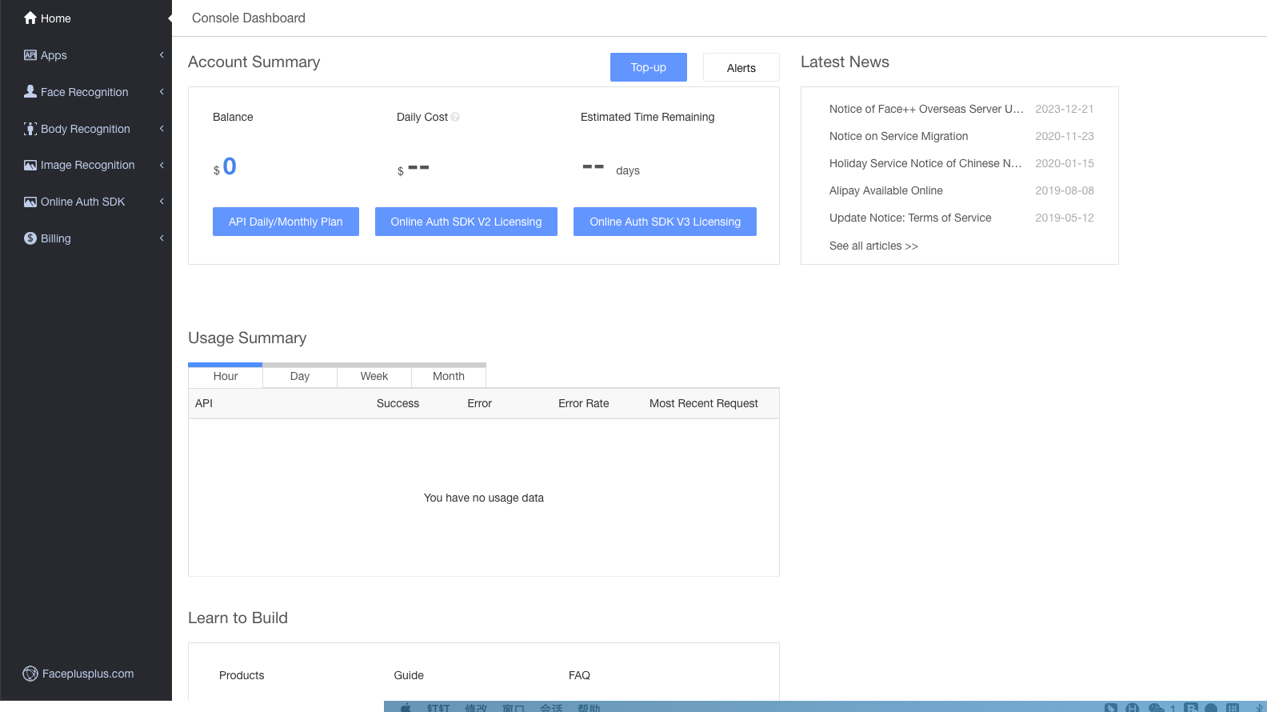Screen dimensions: 1267x712
Task: Switch to the Day usage tab
Action: (x=300, y=376)
